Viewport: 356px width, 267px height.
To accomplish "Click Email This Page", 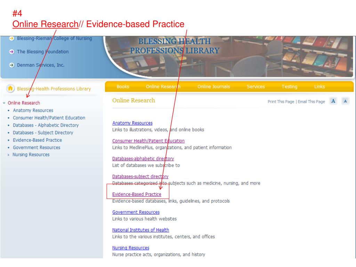I will 311,102.
